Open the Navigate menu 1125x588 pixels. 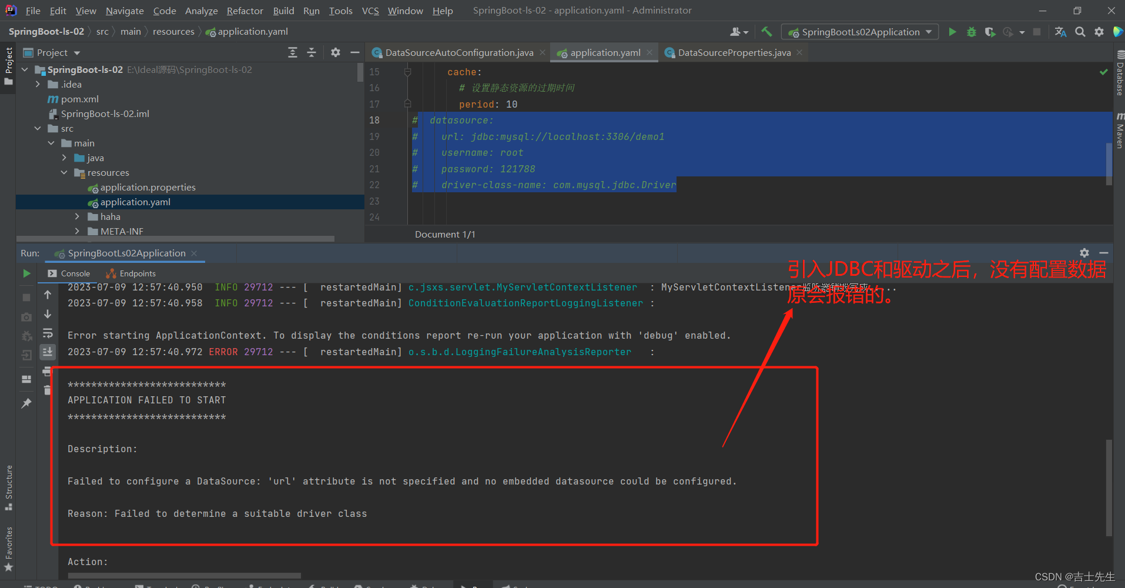click(125, 11)
